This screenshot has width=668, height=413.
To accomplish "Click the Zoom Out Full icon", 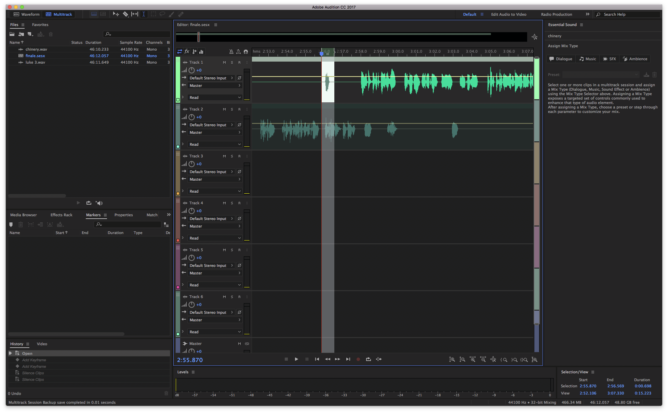I will [x=493, y=359].
